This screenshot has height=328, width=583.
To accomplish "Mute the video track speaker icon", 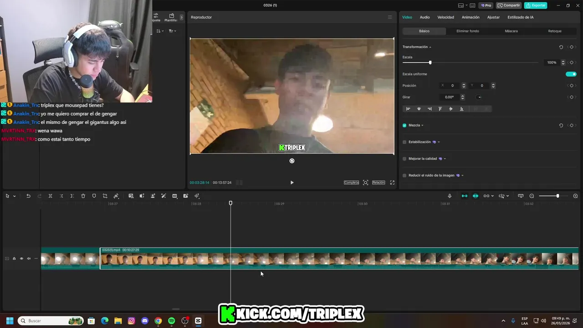I will pos(29,259).
